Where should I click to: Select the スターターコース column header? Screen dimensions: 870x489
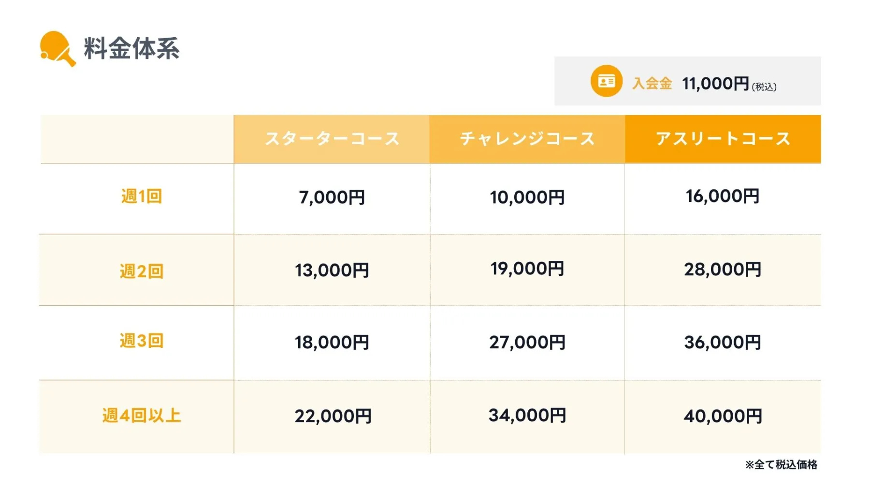332,139
